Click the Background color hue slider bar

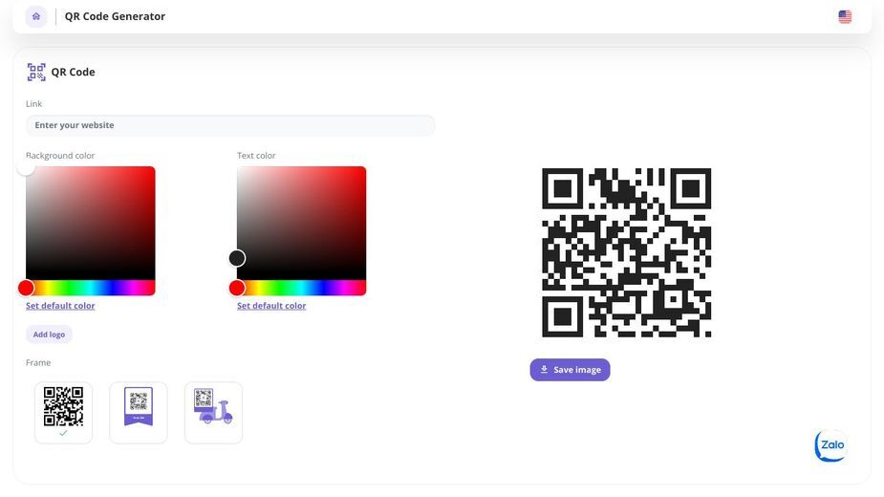90,288
